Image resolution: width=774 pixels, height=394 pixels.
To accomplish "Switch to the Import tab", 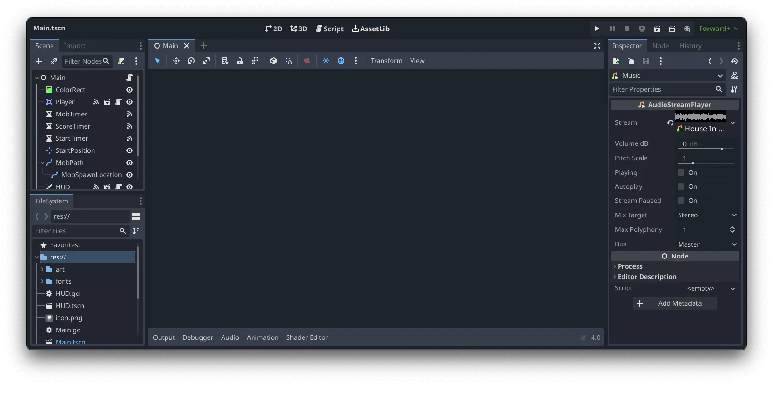I will click(75, 46).
